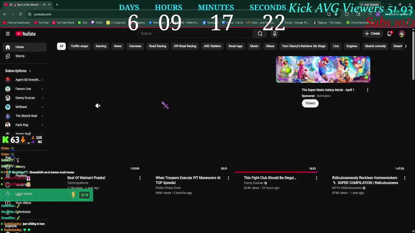
Task: Select the ARC Raiders chip
Action: pyautogui.click(x=212, y=46)
